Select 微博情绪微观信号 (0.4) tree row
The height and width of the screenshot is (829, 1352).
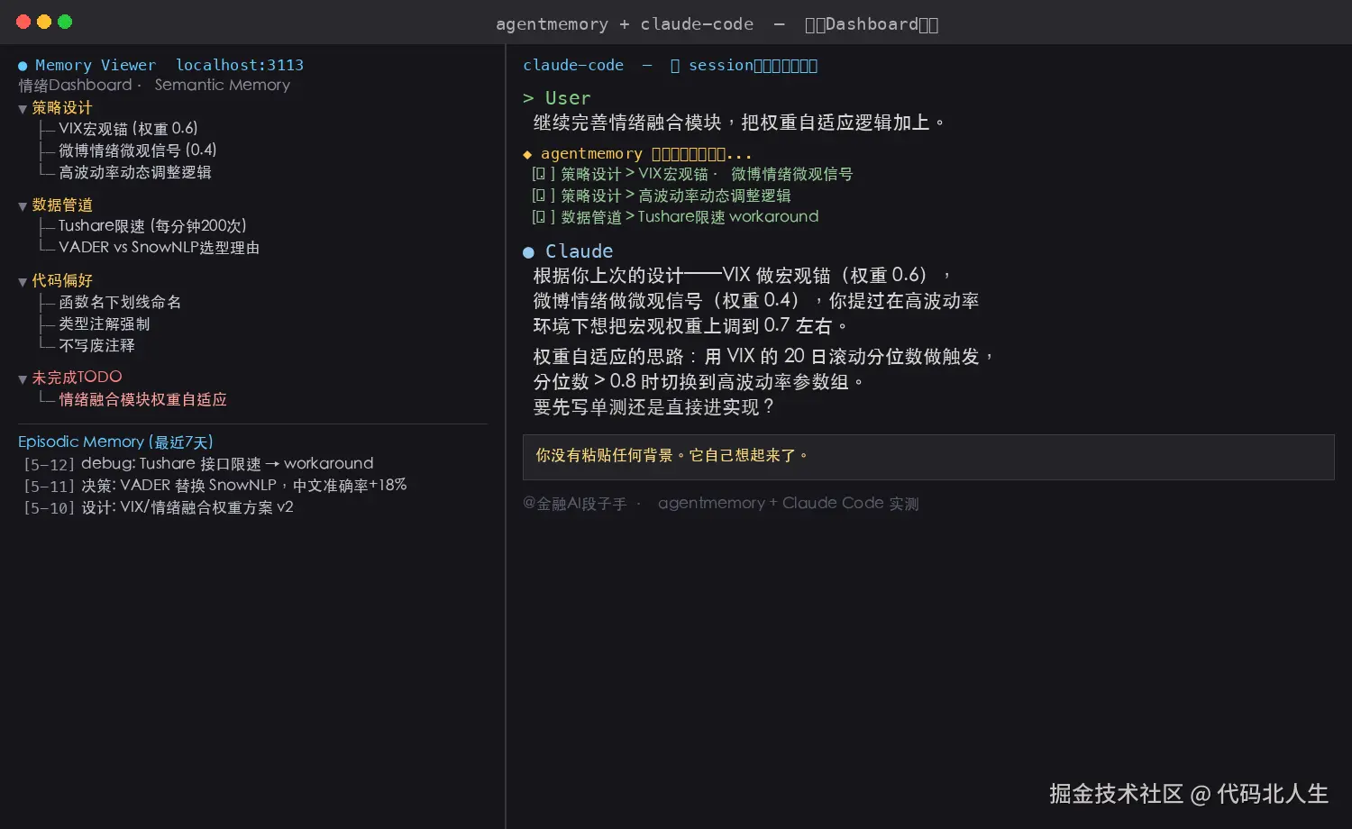point(137,150)
